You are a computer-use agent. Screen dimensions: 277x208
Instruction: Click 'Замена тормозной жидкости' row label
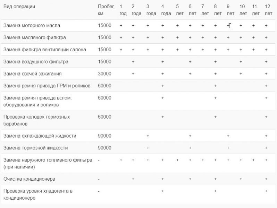[x=35, y=148]
